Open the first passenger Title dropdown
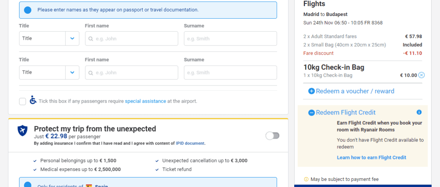 click(49, 38)
